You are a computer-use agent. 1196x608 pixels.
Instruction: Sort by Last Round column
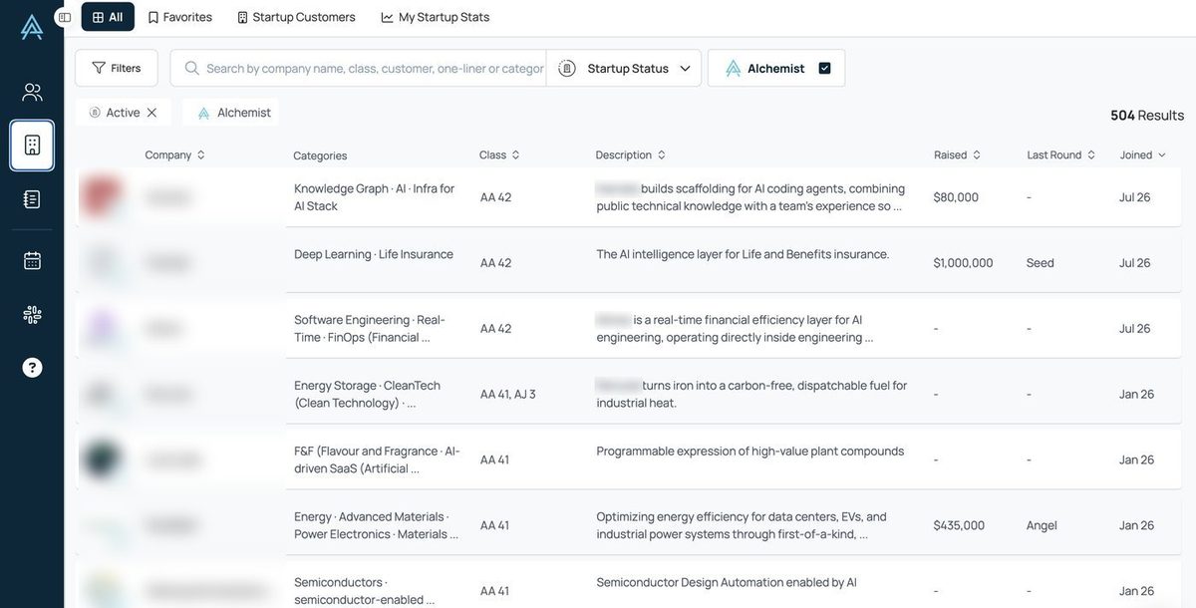point(1061,154)
